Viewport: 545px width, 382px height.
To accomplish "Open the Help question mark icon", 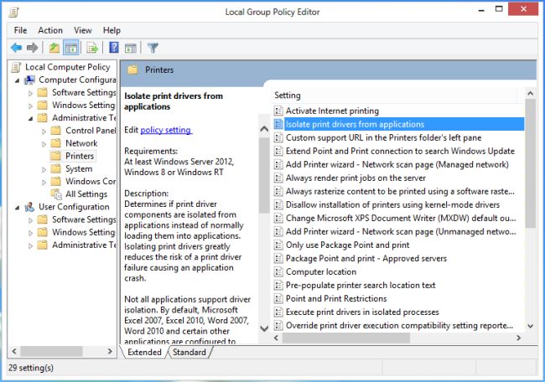I will [114, 48].
